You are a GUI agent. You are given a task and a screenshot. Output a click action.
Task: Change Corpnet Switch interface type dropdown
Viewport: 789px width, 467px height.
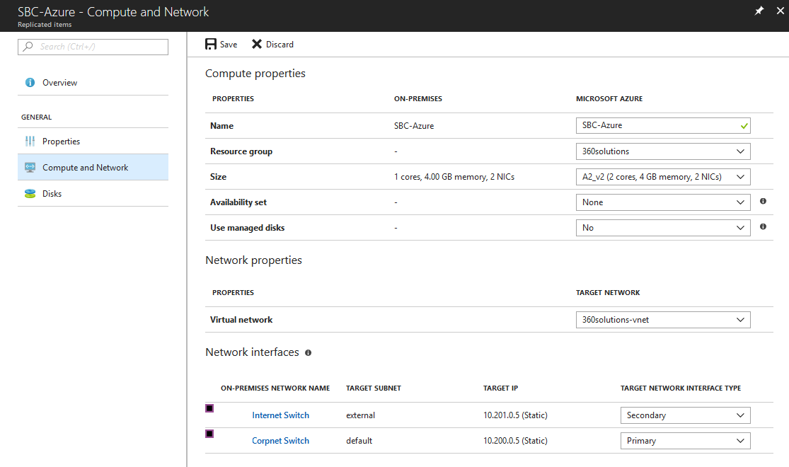point(686,441)
